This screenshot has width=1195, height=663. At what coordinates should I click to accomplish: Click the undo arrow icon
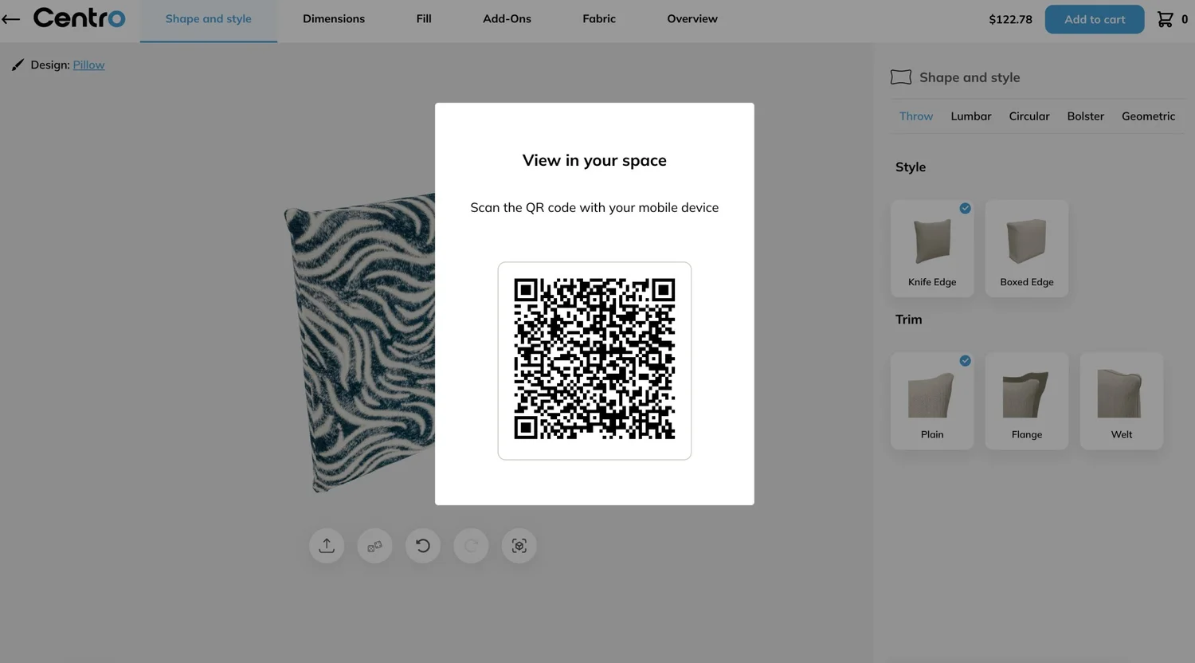(423, 546)
